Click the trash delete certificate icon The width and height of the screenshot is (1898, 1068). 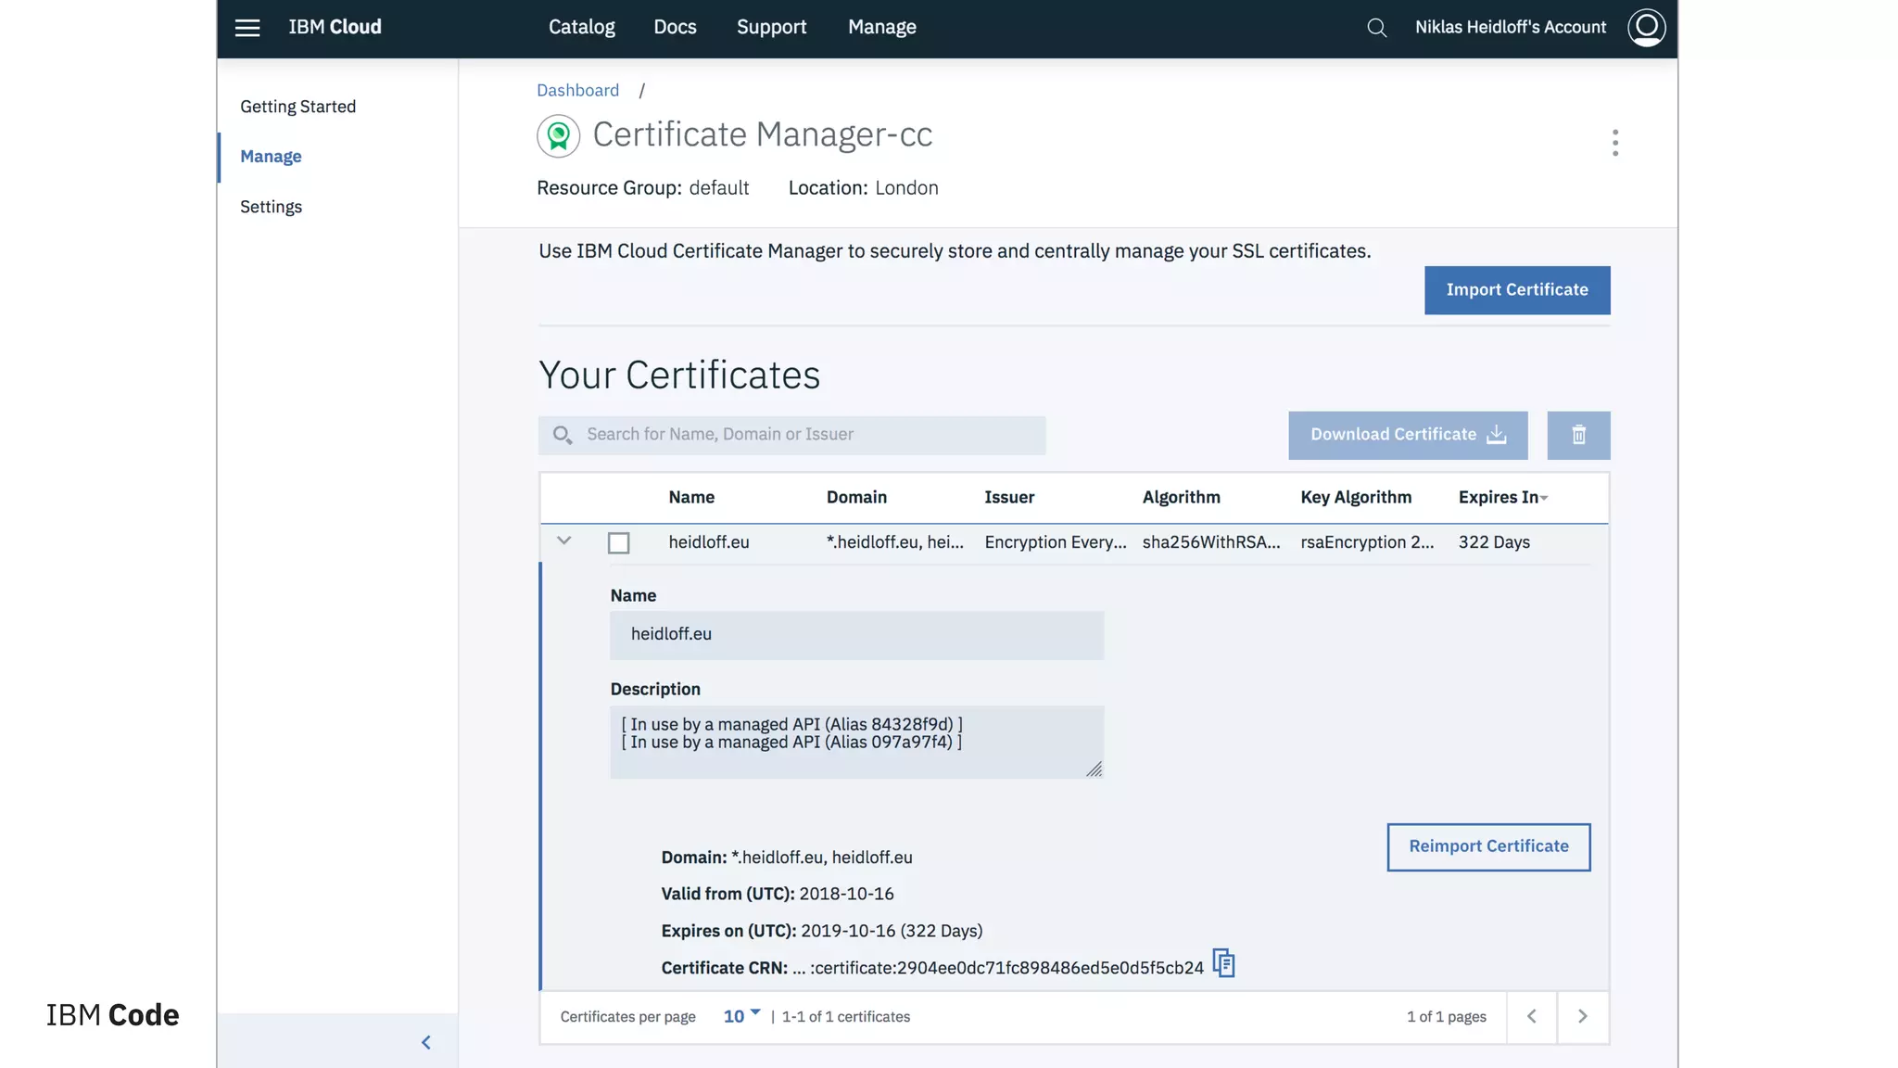[1578, 435]
